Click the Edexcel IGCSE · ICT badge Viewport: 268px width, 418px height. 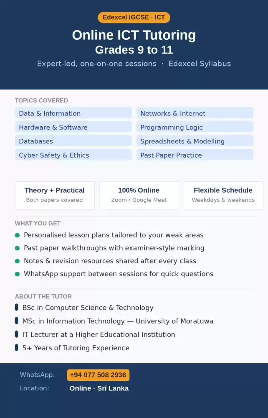pyautogui.click(x=134, y=17)
